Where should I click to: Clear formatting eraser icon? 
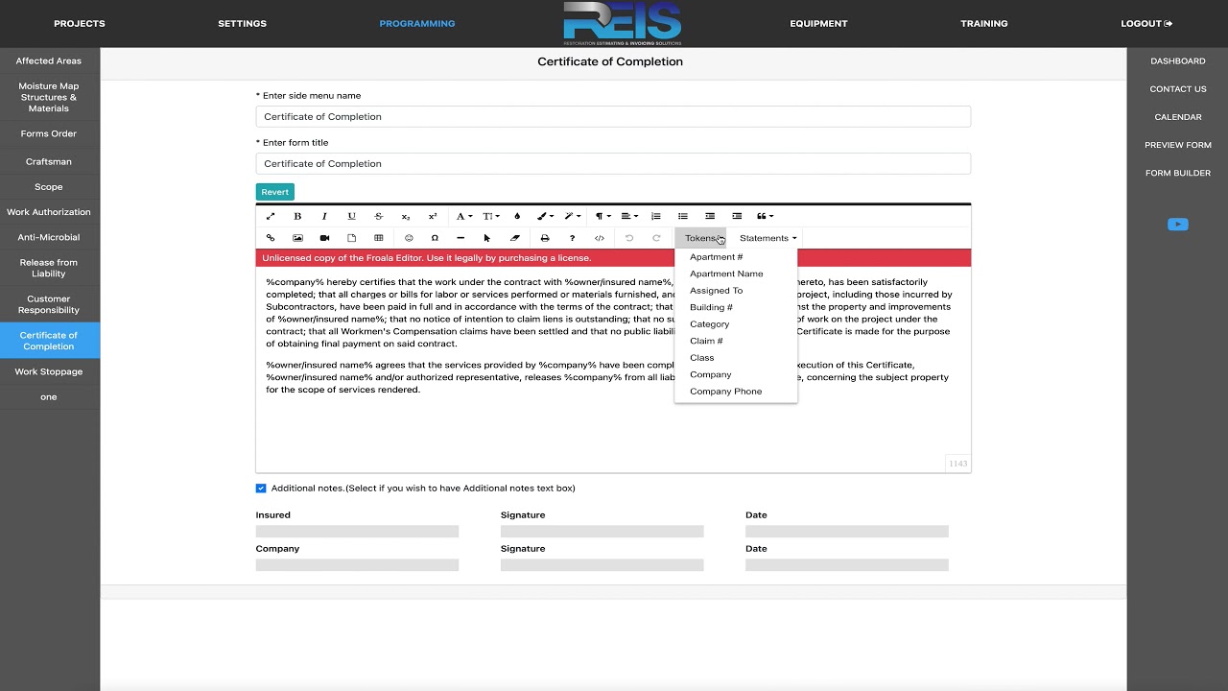[x=514, y=238]
